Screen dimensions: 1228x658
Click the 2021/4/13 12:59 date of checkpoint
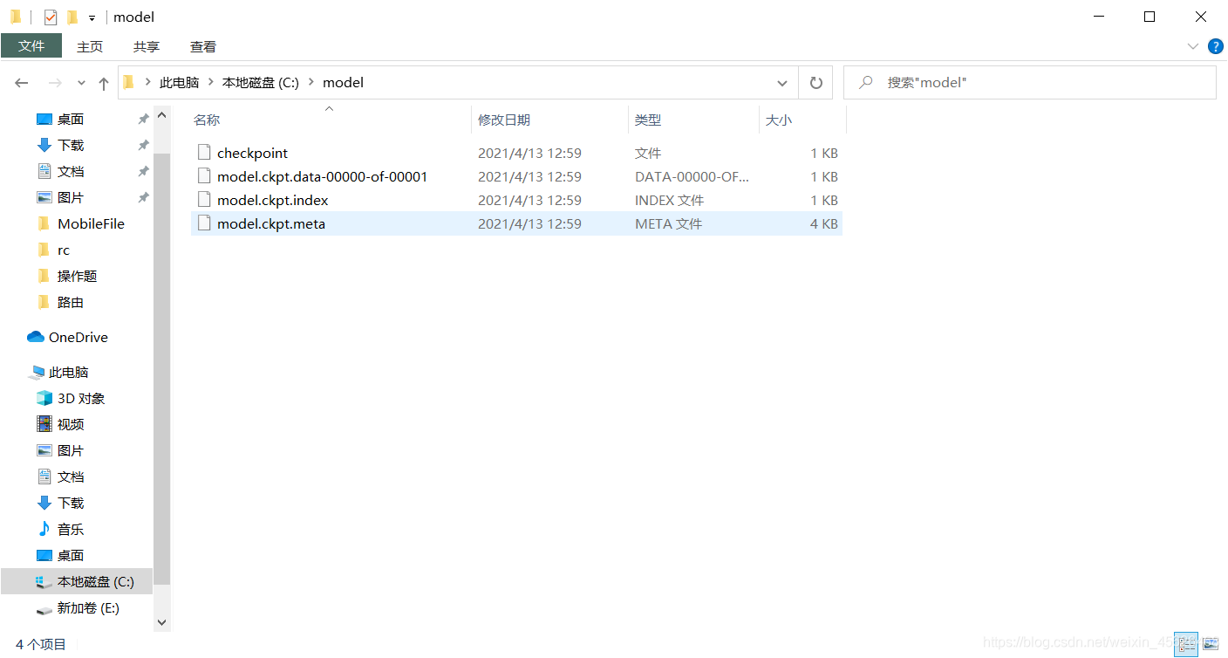tap(529, 153)
